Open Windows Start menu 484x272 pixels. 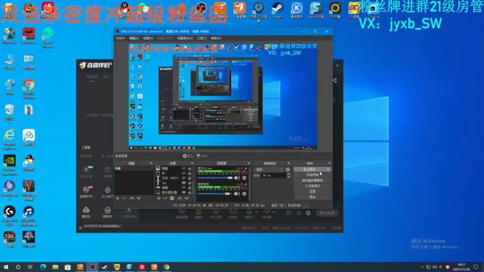tap(6, 267)
